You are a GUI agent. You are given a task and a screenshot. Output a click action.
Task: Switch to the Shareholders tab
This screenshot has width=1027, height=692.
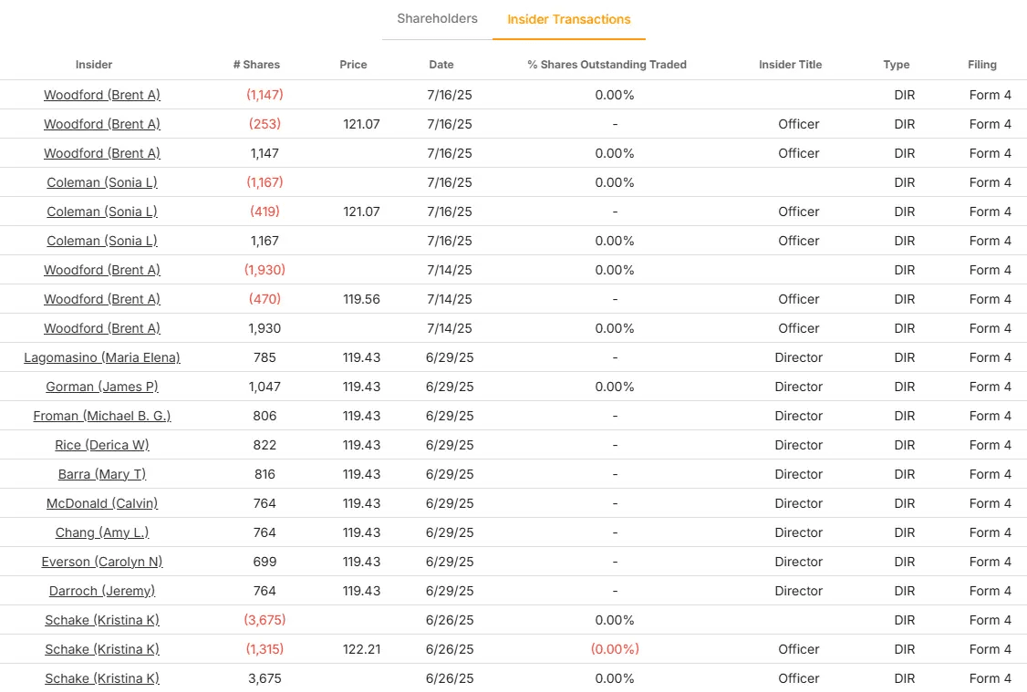437,18
